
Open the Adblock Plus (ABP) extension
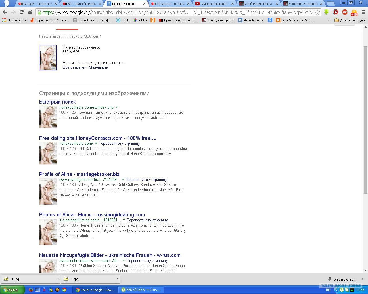(344, 12)
